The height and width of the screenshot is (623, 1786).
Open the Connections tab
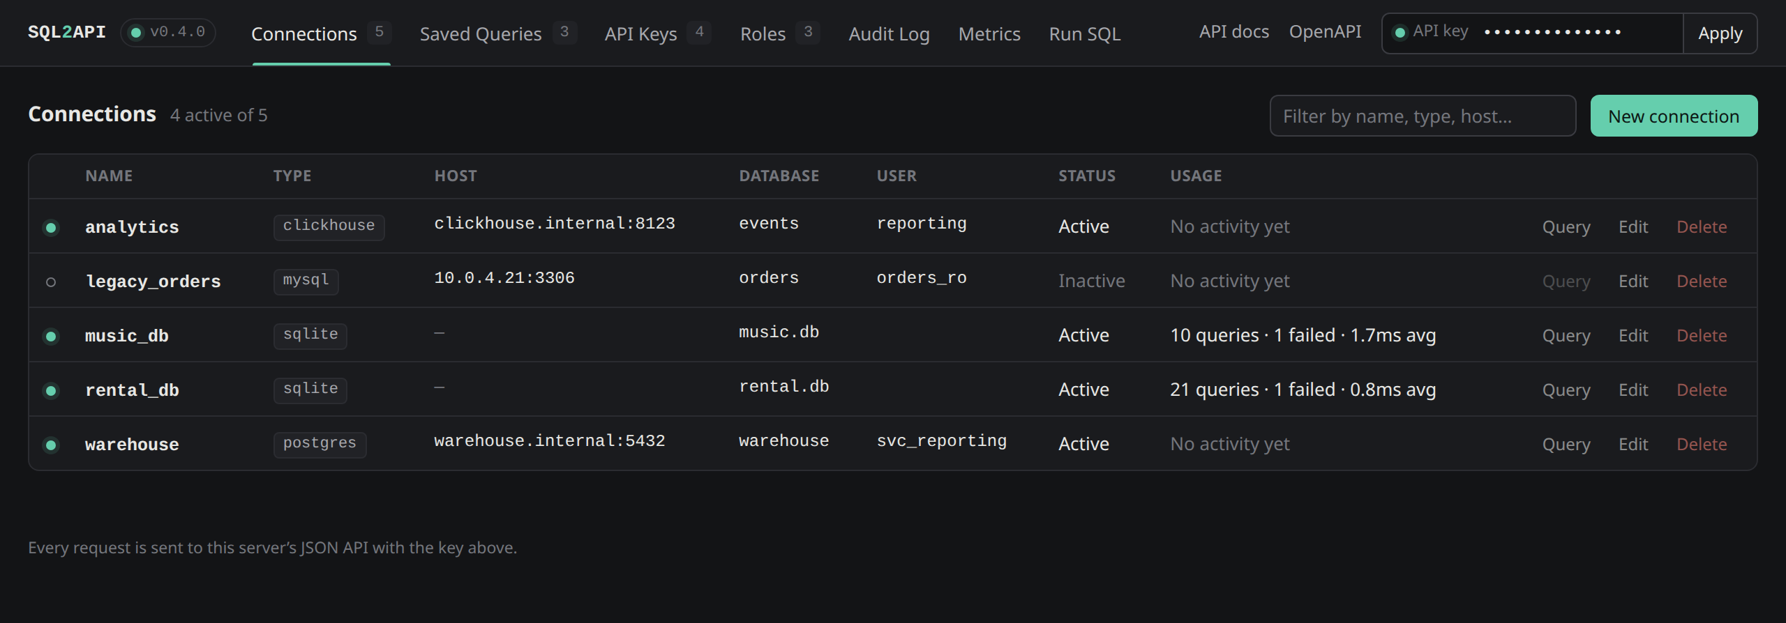click(x=321, y=33)
